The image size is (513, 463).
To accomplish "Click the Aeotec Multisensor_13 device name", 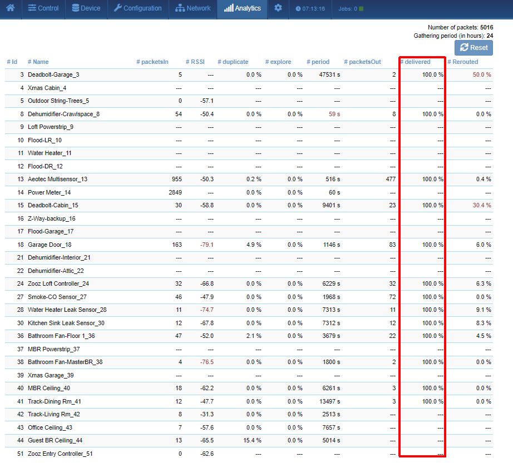I will coord(57,179).
